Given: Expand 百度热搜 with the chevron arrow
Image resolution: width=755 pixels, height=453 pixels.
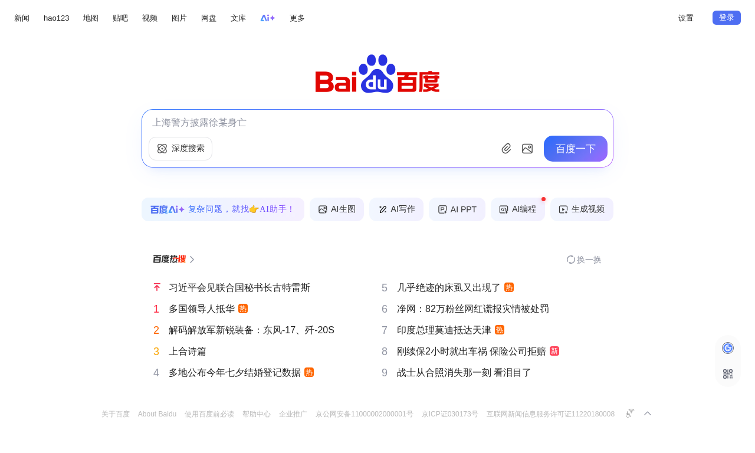Looking at the screenshot, I should pos(192,260).
